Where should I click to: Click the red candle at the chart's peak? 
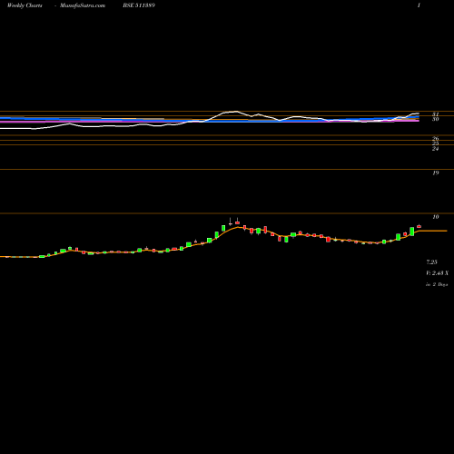click(237, 222)
